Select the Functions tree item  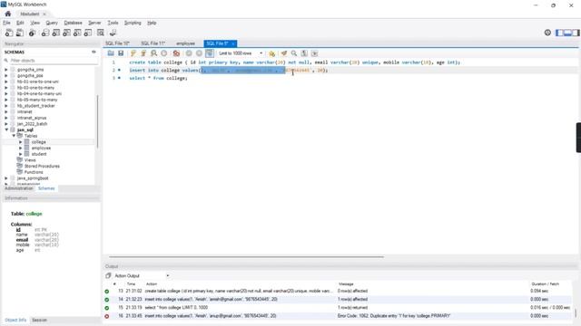[x=34, y=172]
